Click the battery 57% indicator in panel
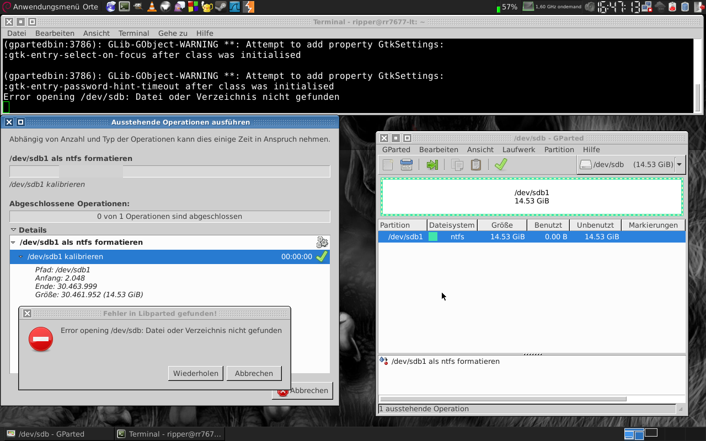Viewport: 706px width, 441px height. point(507,7)
